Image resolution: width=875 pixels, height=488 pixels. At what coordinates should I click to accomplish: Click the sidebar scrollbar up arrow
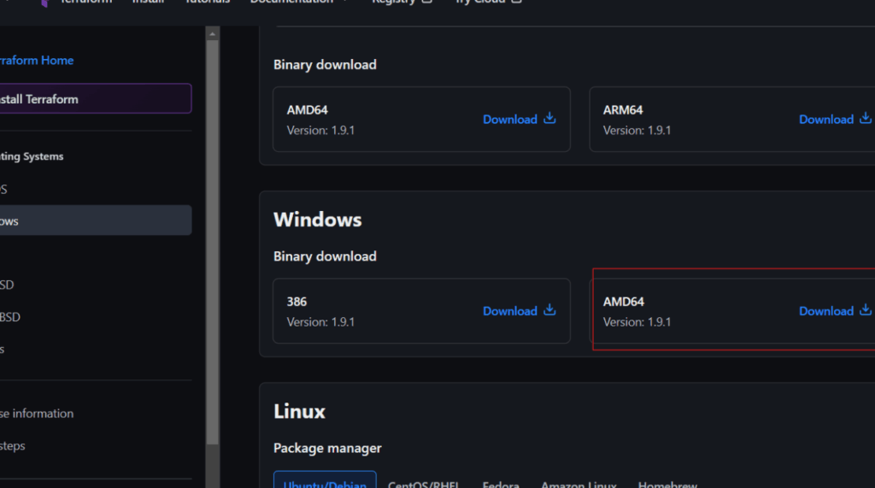pyautogui.click(x=212, y=32)
